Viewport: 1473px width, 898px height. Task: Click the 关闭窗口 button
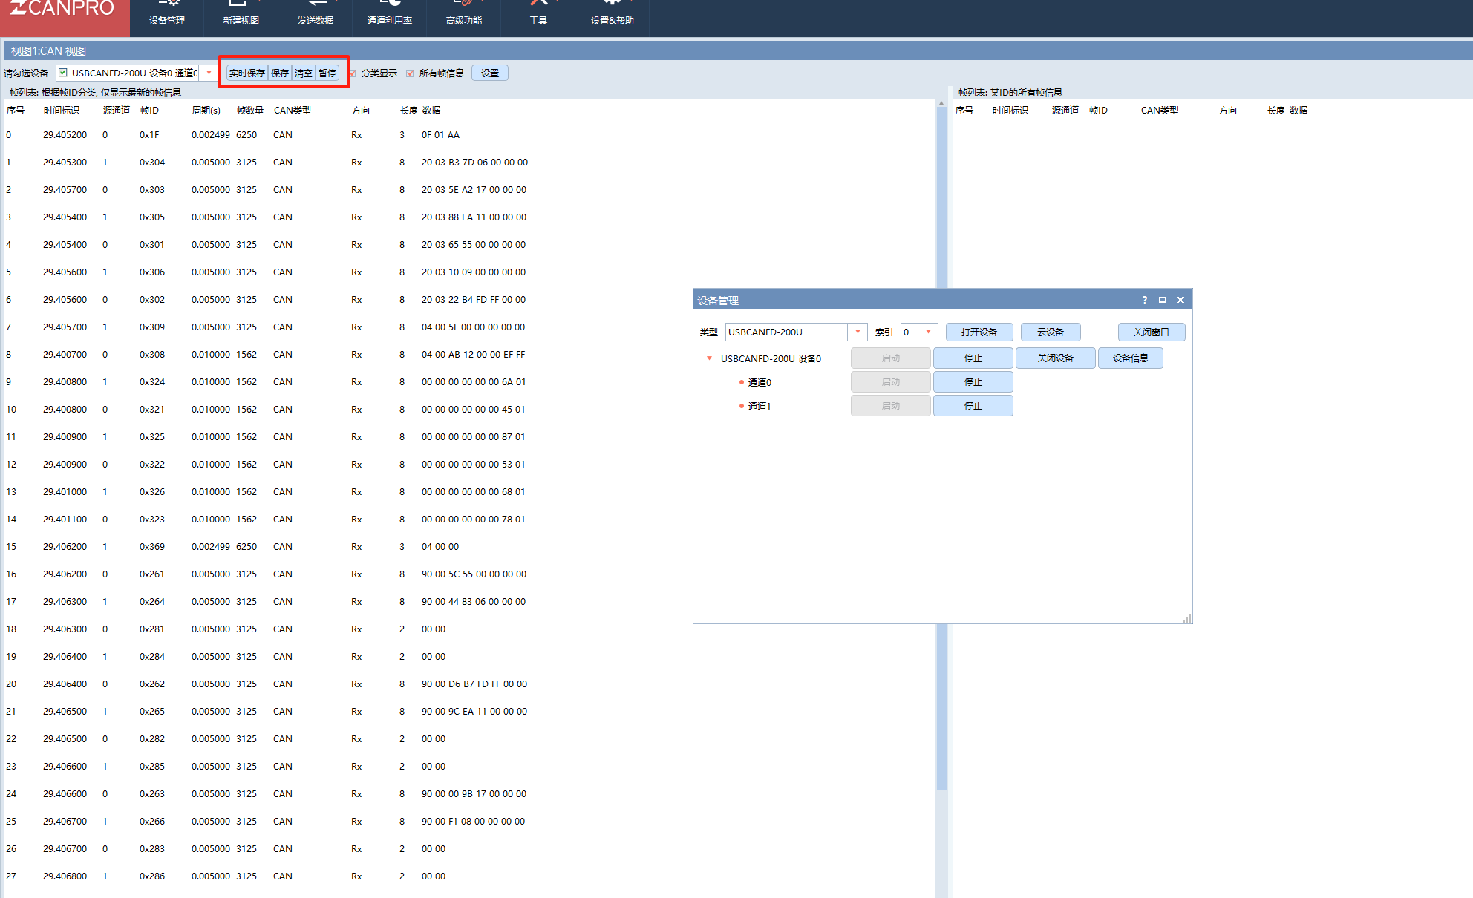(x=1152, y=332)
